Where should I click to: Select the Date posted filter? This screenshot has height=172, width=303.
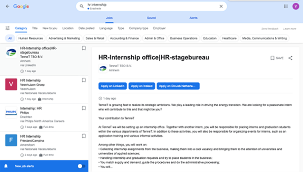pos(86,28)
